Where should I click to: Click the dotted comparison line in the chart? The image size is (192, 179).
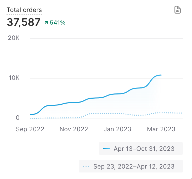105,113
